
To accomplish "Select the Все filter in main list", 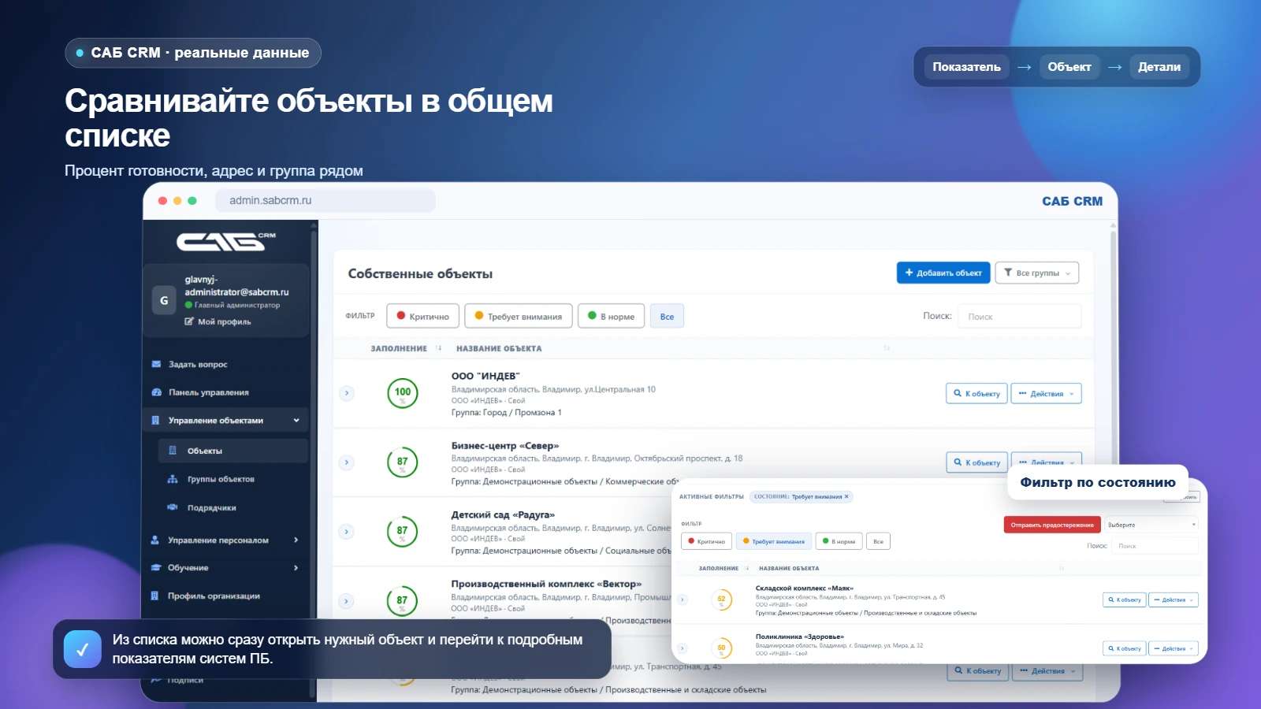I will 667,317.
